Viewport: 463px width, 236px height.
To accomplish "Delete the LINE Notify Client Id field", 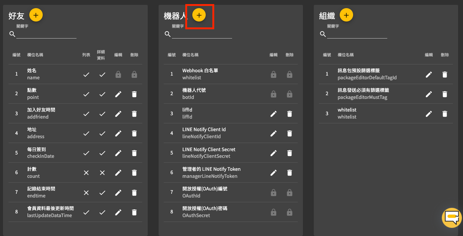I will point(290,133).
